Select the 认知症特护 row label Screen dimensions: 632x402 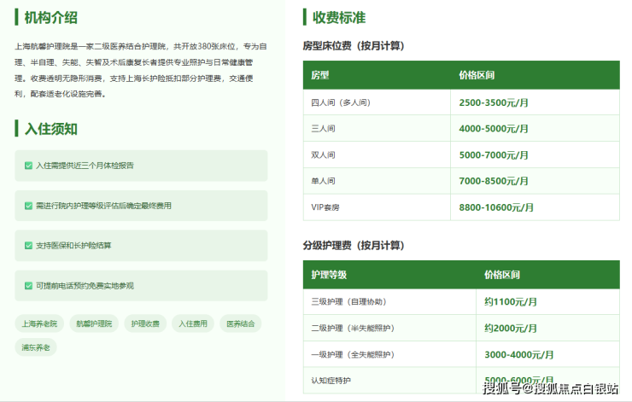coord(331,381)
